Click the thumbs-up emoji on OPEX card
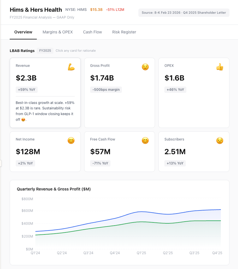 point(220,67)
